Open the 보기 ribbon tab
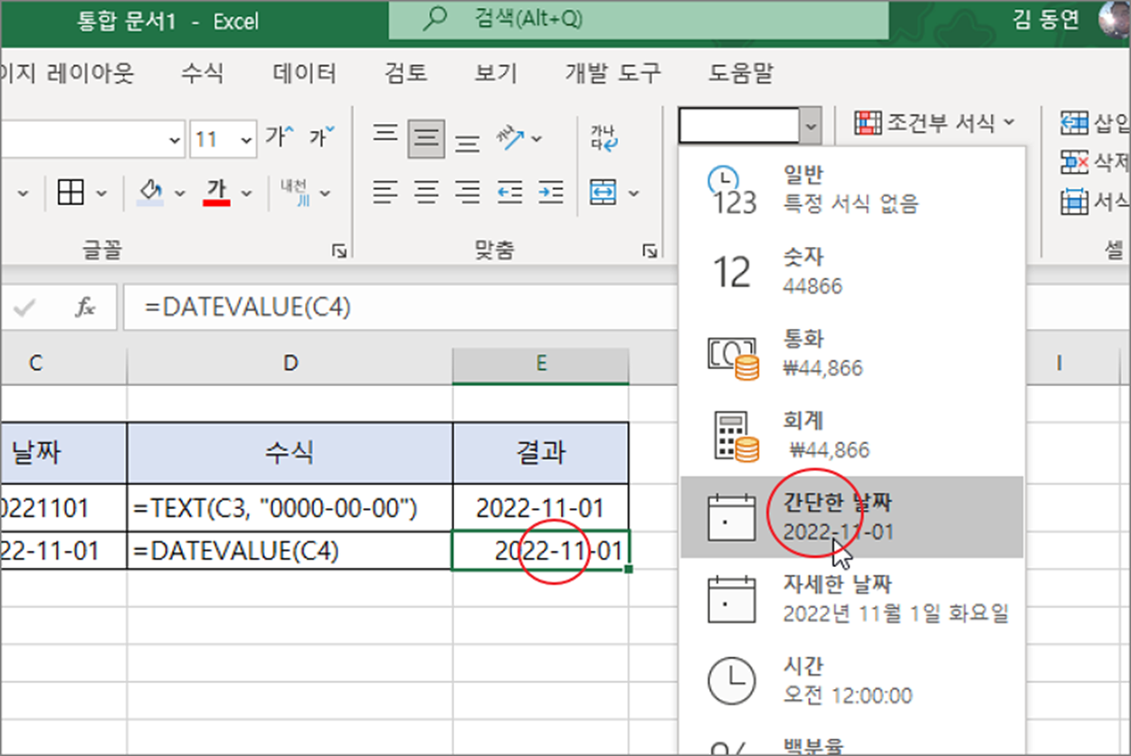 (x=496, y=73)
